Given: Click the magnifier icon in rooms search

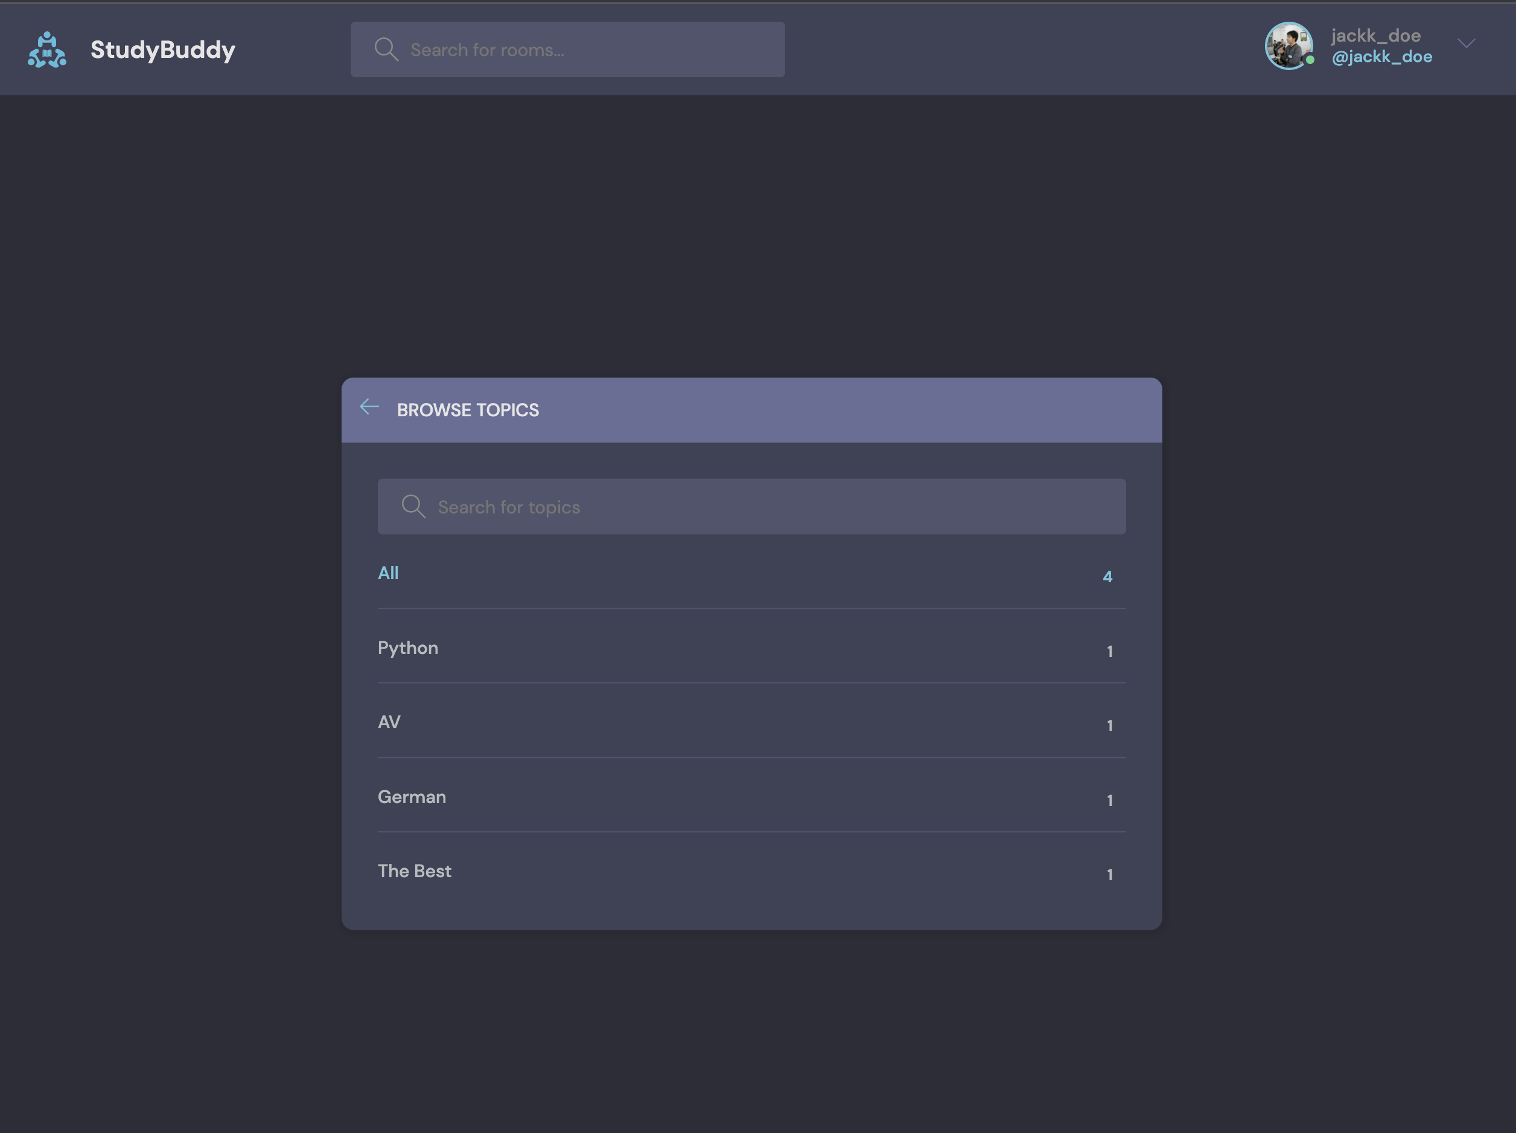Looking at the screenshot, I should point(386,49).
